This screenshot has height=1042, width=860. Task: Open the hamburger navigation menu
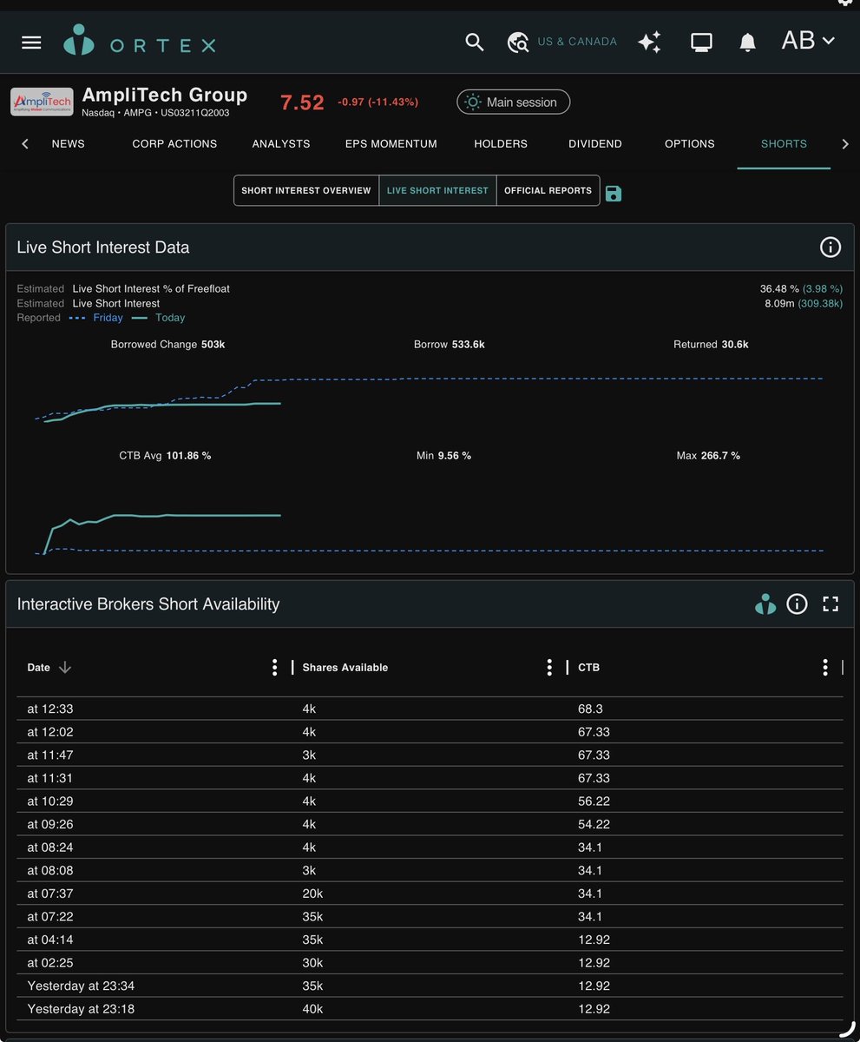click(31, 43)
